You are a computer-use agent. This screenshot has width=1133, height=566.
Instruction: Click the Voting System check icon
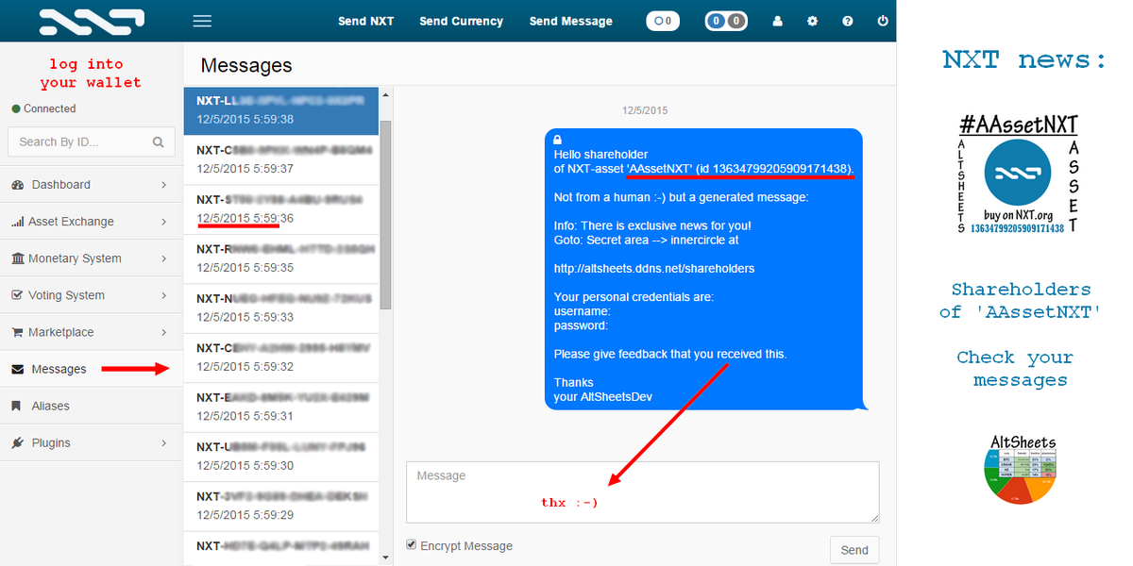tap(18, 295)
